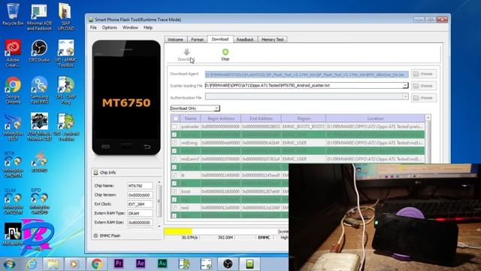Toggle the md1img row checkbox
481x271 pixels.
pos(174,142)
